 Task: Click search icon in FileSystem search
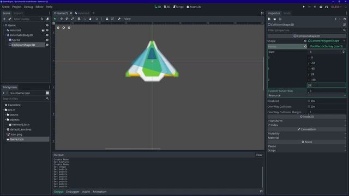(47, 99)
